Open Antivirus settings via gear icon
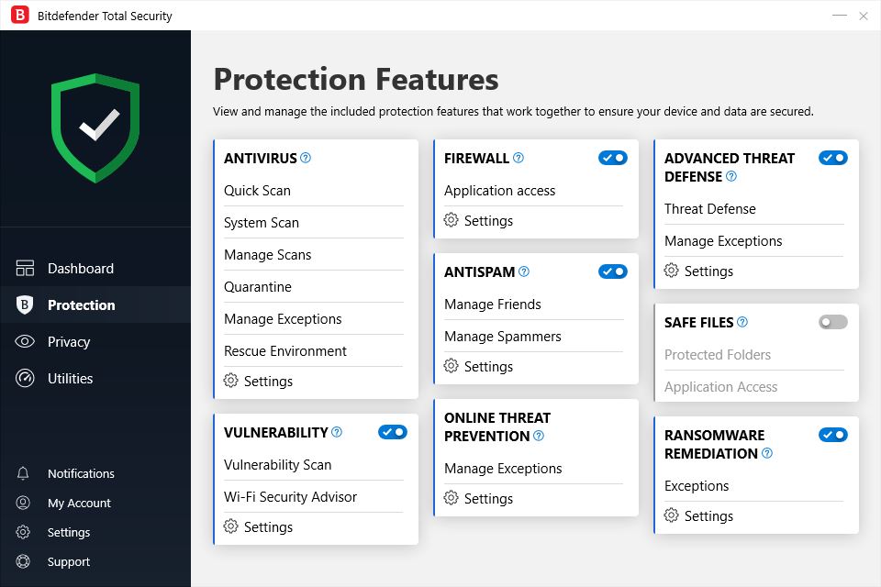 (x=231, y=382)
